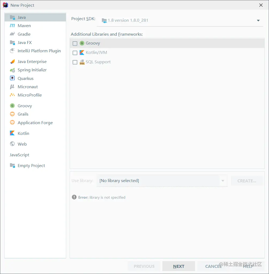Click the CREATE... library button
The height and width of the screenshot is (274, 269).
(x=247, y=181)
